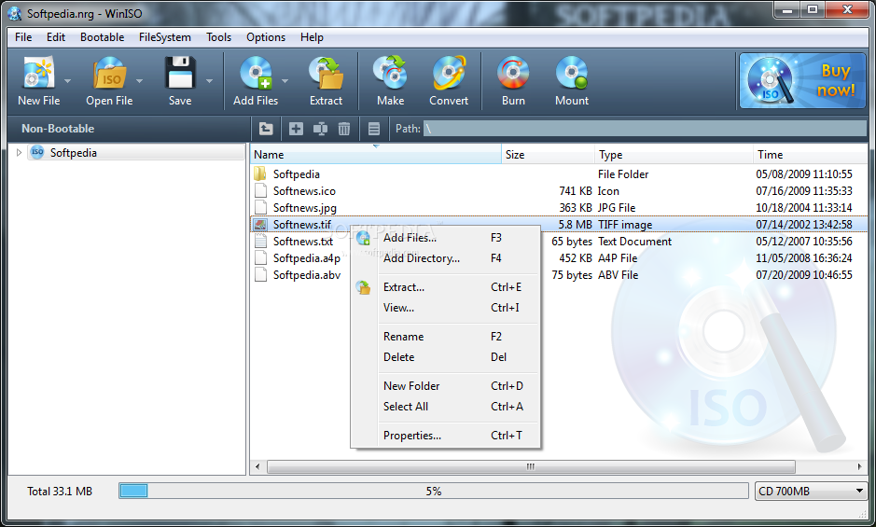The width and height of the screenshot is (876, 527).
Task: Sort by the Size column header
Action: point(548,155)
